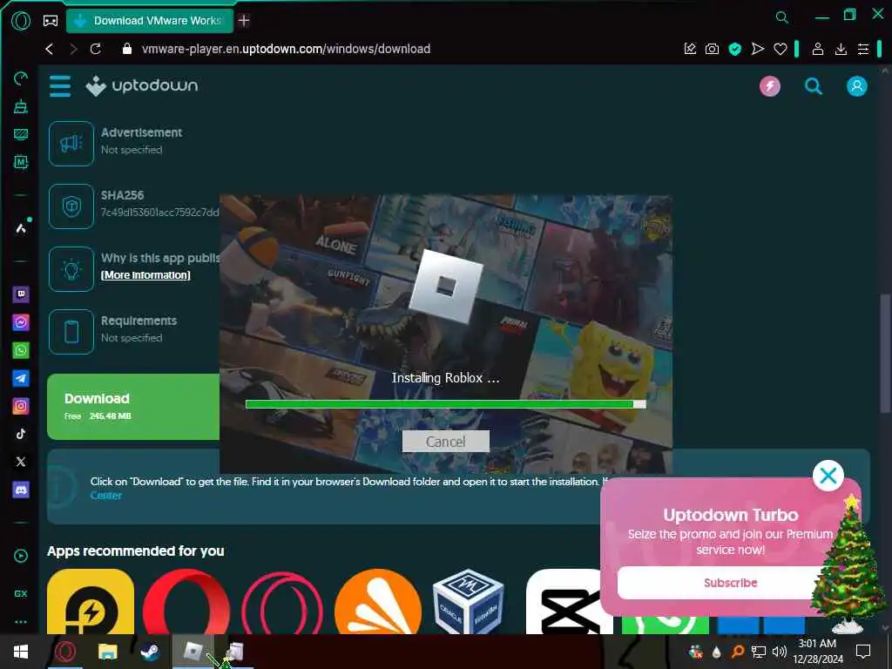This screenshot has height=669, width=892.
Task: Open Messenger in Opera sidebar
Action: pyautogui.click(x=21, y=322)
